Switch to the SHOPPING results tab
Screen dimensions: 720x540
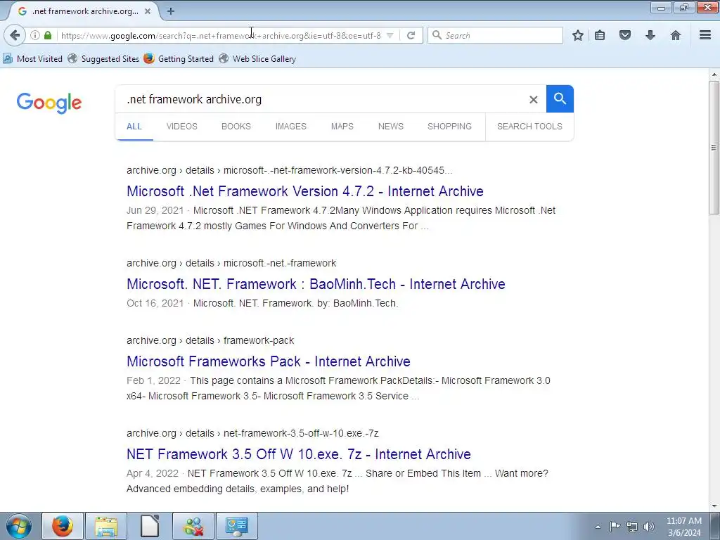[x=449, y=127]
